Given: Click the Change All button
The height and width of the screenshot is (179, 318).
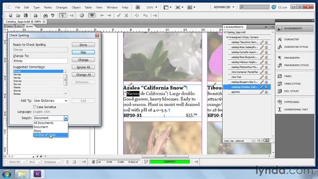Looking at the screenshot, I should (x=83, y=75).
